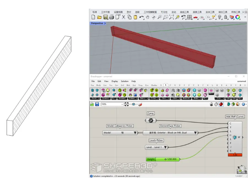Expand the Document component group

(x=122, y=99)
